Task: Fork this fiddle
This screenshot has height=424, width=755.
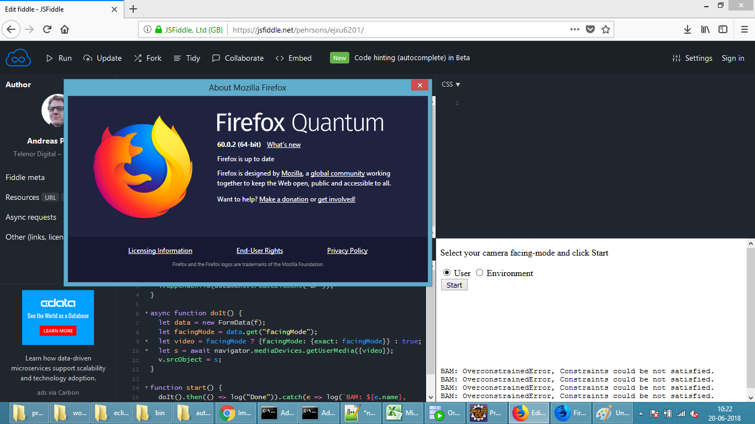Action: pos(148,58)
